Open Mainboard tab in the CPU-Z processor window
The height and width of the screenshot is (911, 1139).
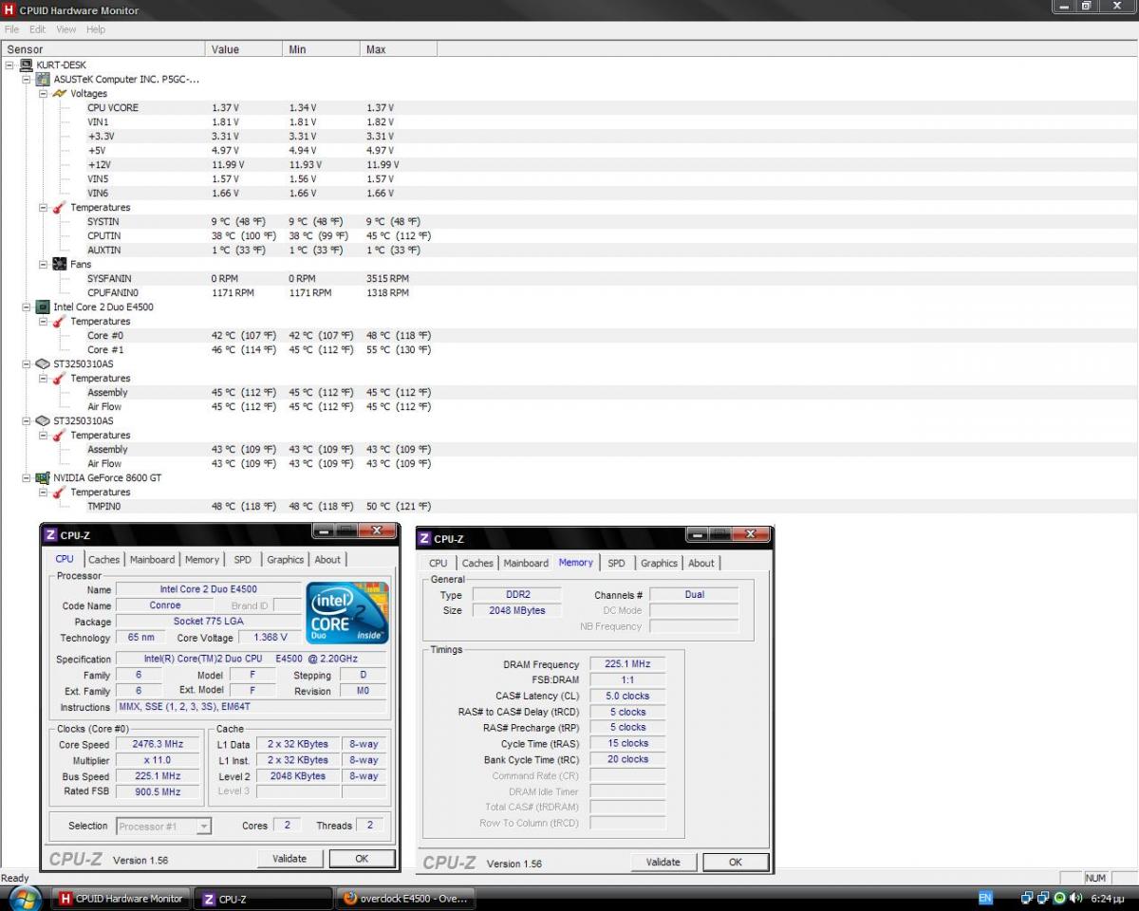(x=153, y=560)
